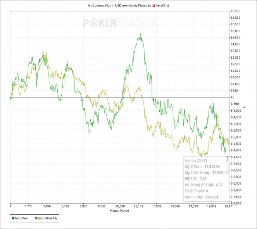The height and width of the screenshot is (229, 257).
Task: Click the Hands Played axis label
Action: (119, 211)
